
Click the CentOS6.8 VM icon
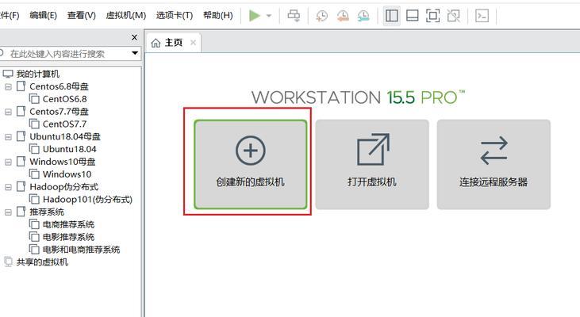[x=34, y=99]
